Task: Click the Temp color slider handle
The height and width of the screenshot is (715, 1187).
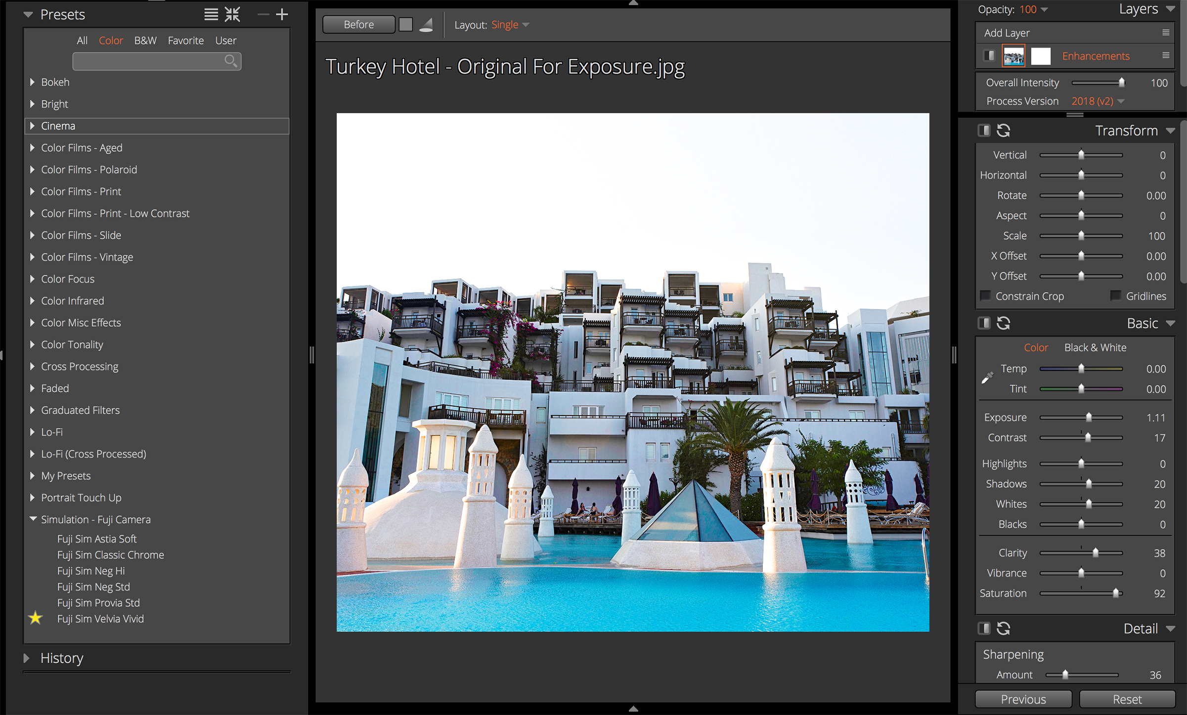Action: (1081, 369)
